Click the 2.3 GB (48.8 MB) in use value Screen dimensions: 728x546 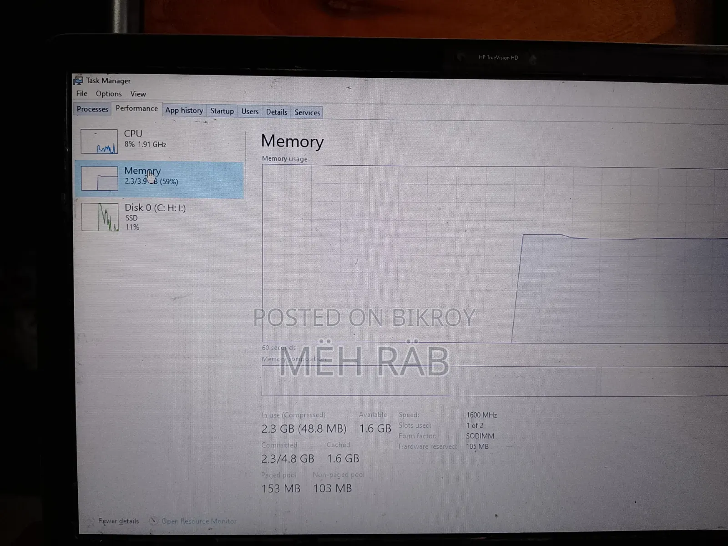[x=304, y=429]
